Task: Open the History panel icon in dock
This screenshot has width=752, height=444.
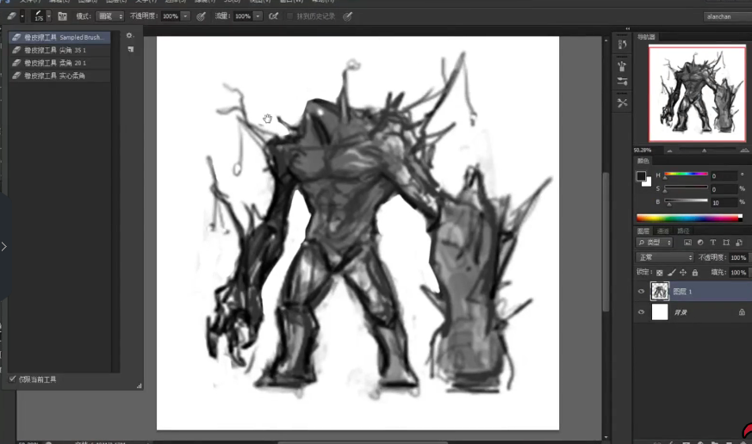Action: click(x=622, y=45)
